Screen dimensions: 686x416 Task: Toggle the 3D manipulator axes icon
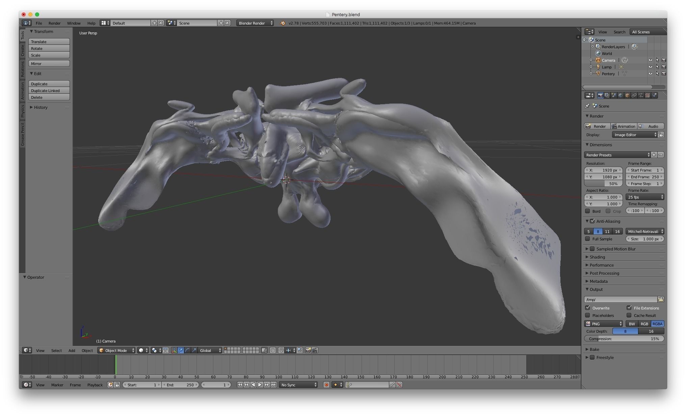pos(174,350)
